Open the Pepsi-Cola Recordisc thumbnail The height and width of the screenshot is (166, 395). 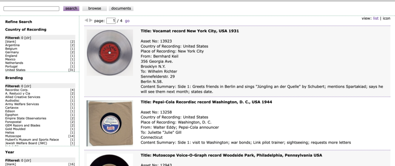click(110, 124)
